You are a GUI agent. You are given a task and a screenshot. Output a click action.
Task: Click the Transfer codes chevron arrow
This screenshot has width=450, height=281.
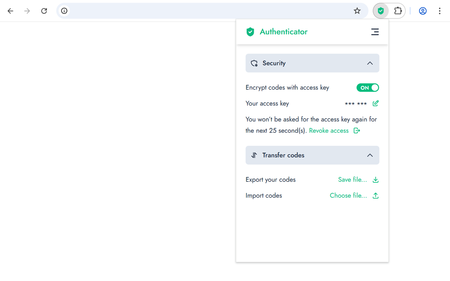(x=370, y=155)
